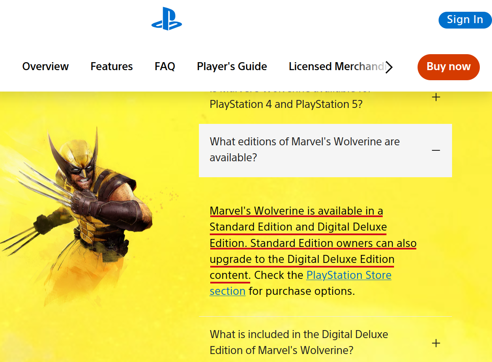The height and width of the screenshot is (362, 492).
Task: Expand the Digital Deluxe Edition included question
Action: [436, 343]
